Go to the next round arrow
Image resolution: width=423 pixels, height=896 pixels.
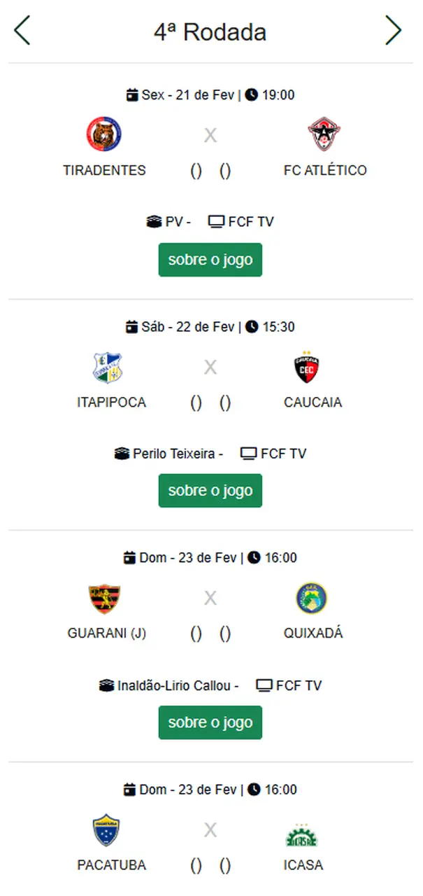click(x=394, y=31)
